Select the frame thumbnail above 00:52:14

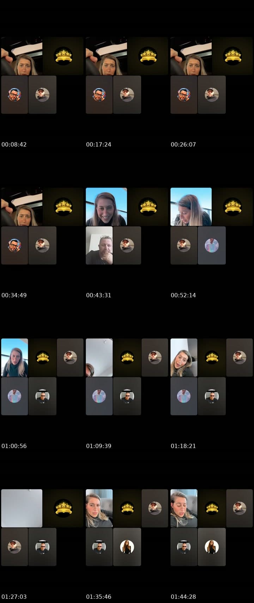tap(212, 226)
